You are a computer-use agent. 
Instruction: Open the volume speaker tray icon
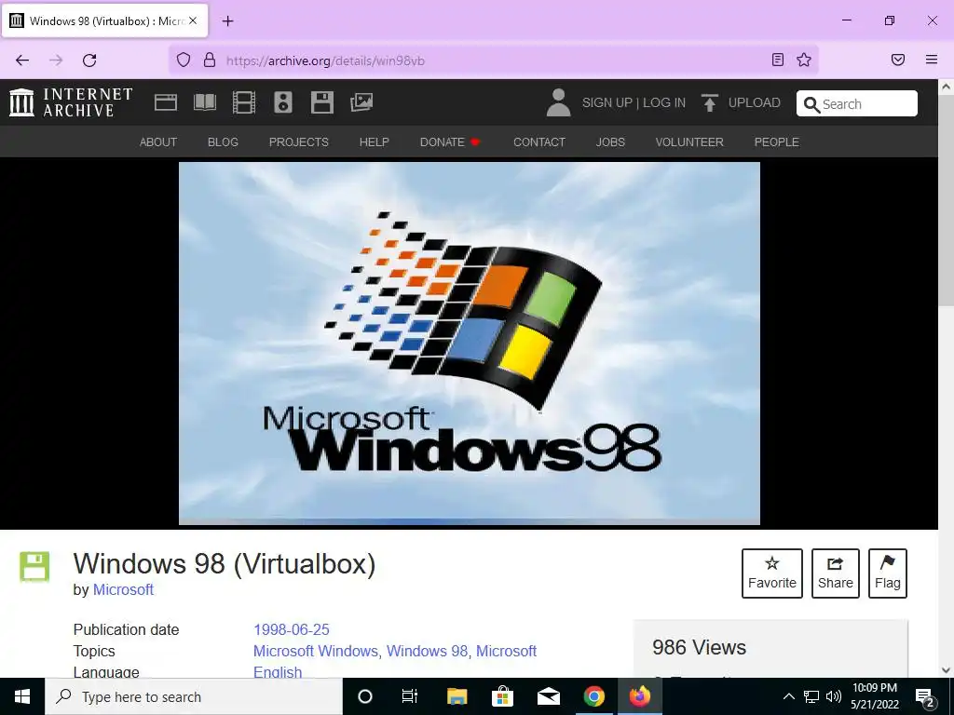tap(834, 696)
